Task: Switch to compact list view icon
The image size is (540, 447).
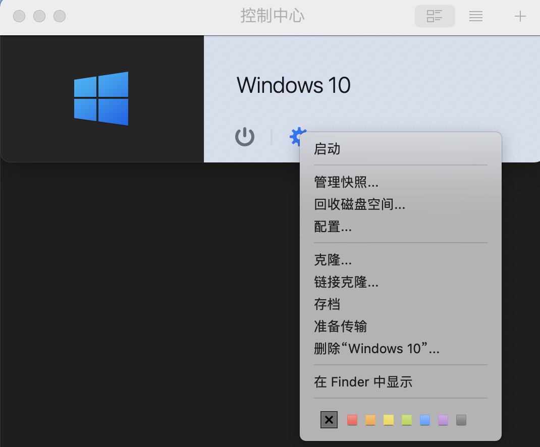Action: pos(475,16)
